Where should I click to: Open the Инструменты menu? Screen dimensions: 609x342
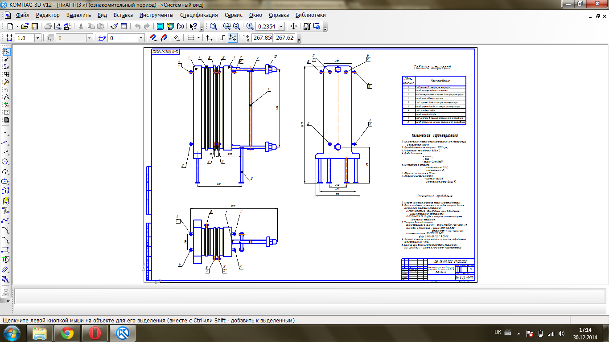click(156, 15)
